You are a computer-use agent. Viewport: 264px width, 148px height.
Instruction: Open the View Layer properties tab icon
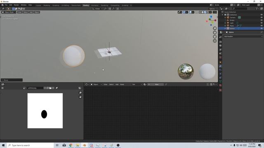pos(220,50)
